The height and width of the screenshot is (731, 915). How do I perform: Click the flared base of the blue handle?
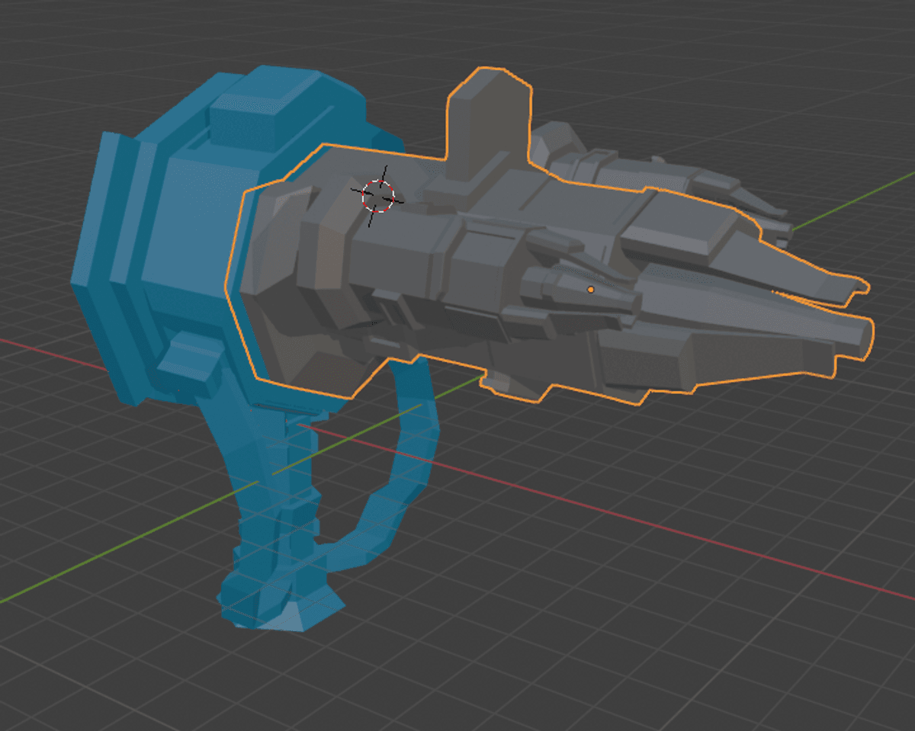282,610
